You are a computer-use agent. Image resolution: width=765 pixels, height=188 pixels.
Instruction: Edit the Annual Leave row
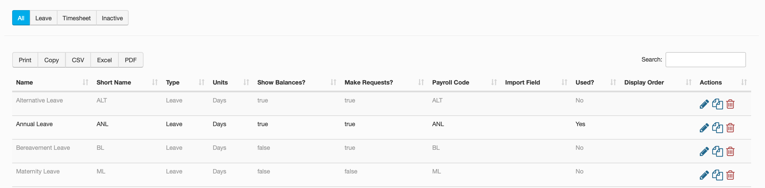coord(704,128)
